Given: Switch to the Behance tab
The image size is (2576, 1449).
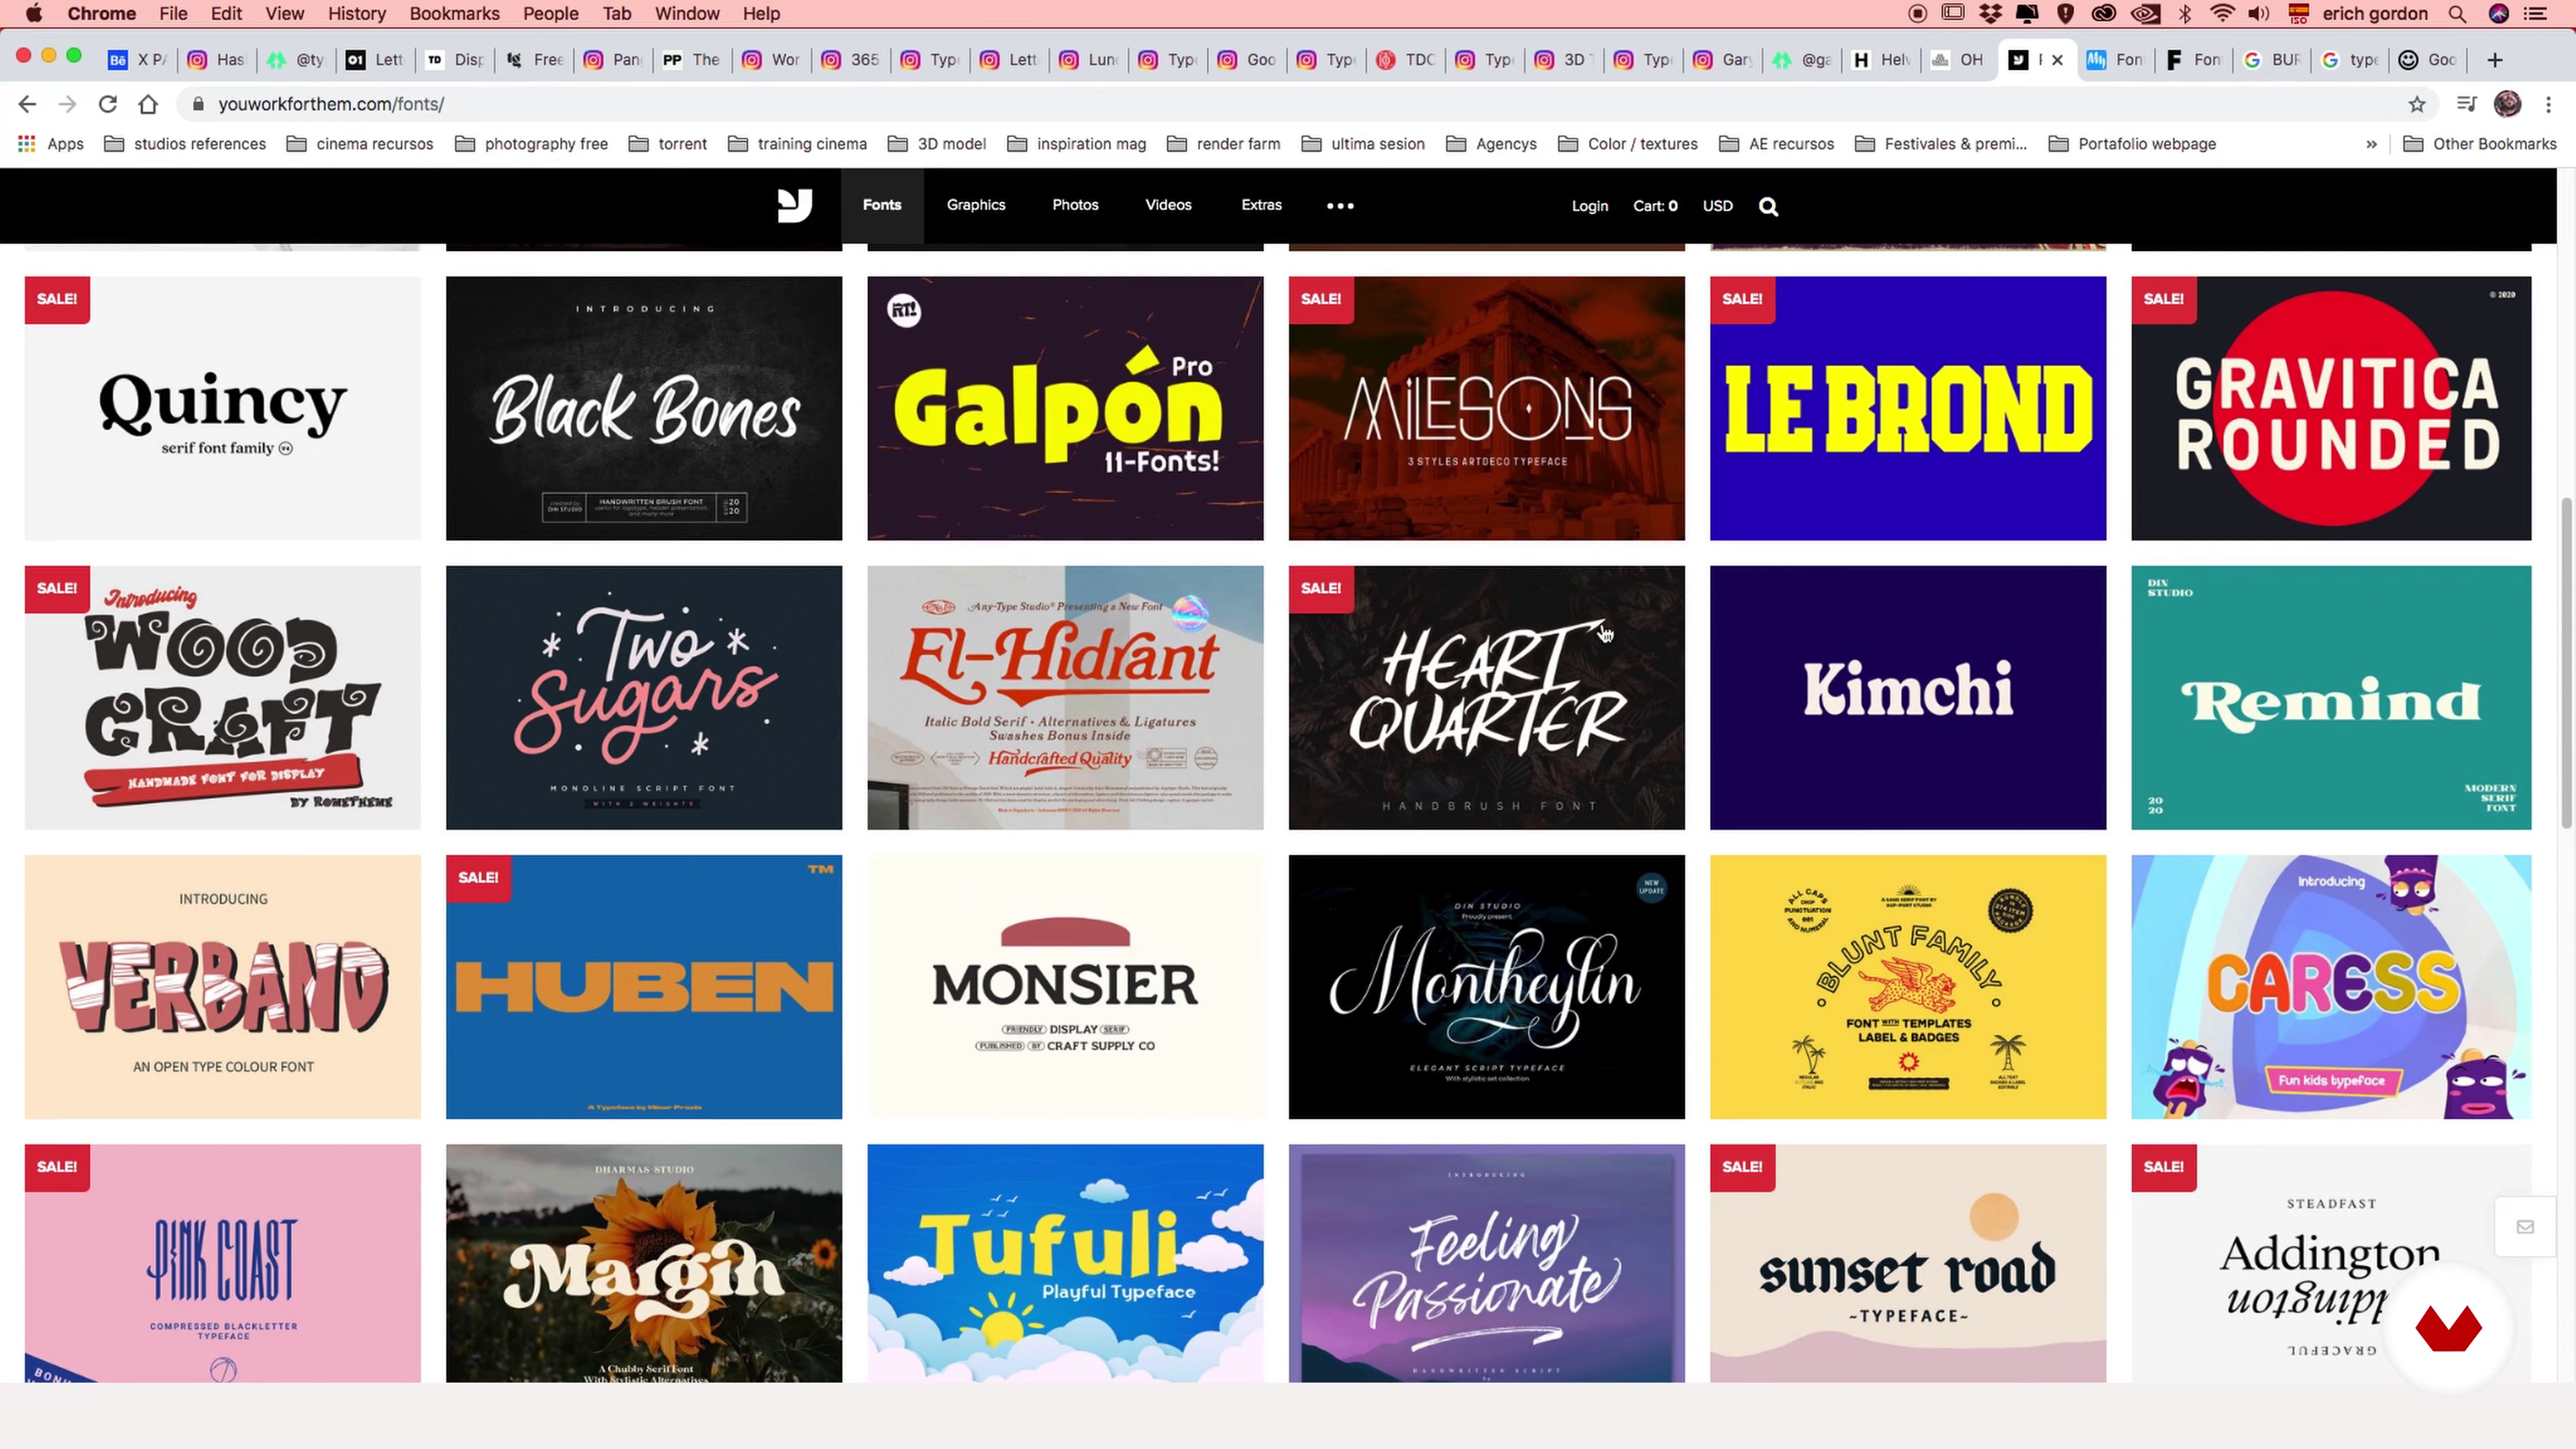Looking at the screenshot, I should pos(138,60).
